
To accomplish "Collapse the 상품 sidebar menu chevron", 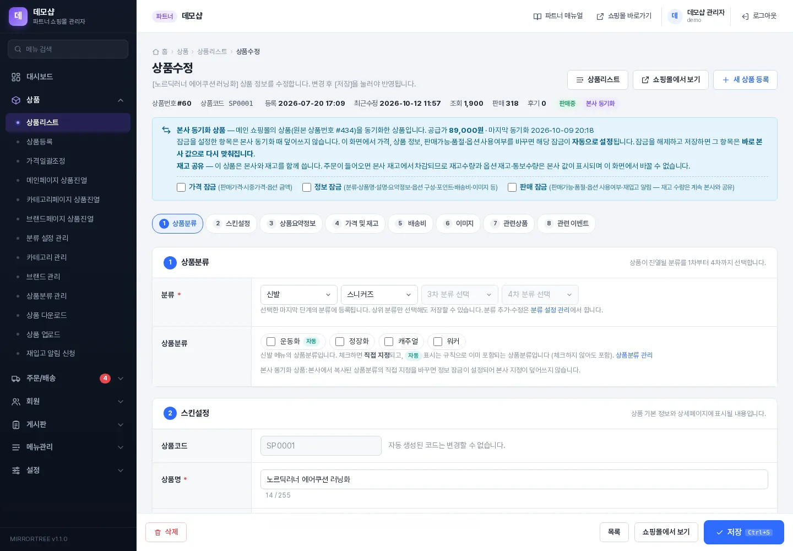I will click(121, 100).
